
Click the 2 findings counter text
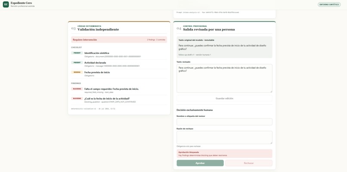(x=156, y=40)
